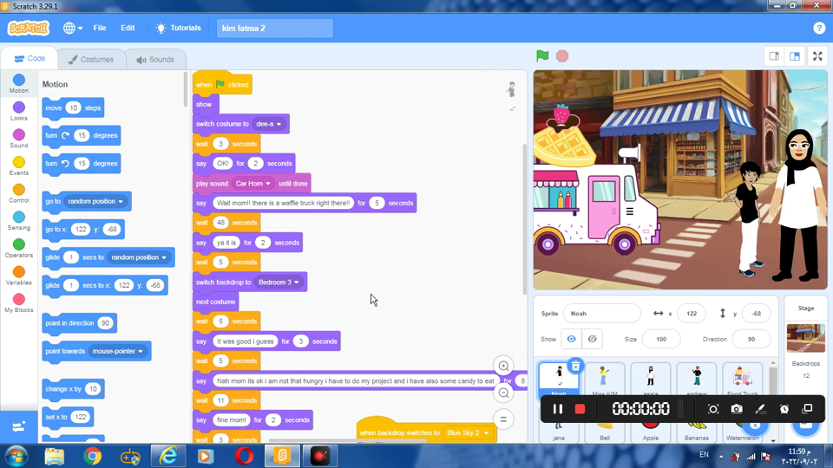Switch to the Code tab
This screenshot has height=468, width=833.
point(30,59)
